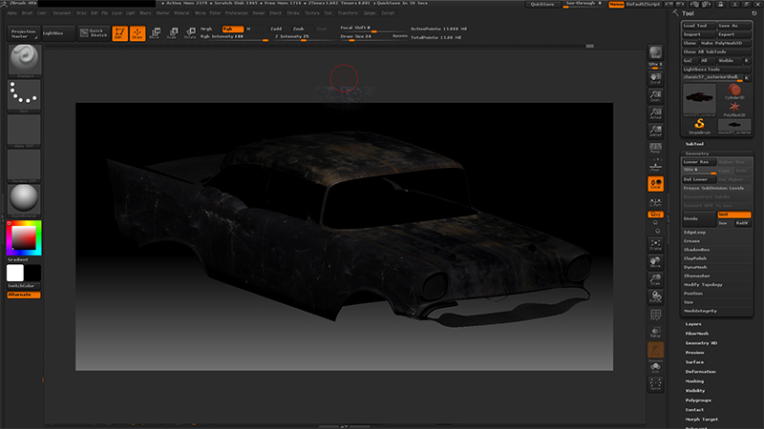Toggle Smt option beside Divide

click(x=733, y=214)
